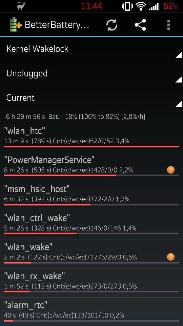Tap the Wi-Fi icon in the status bar
183x326 pixels.
tap(141, 6)
